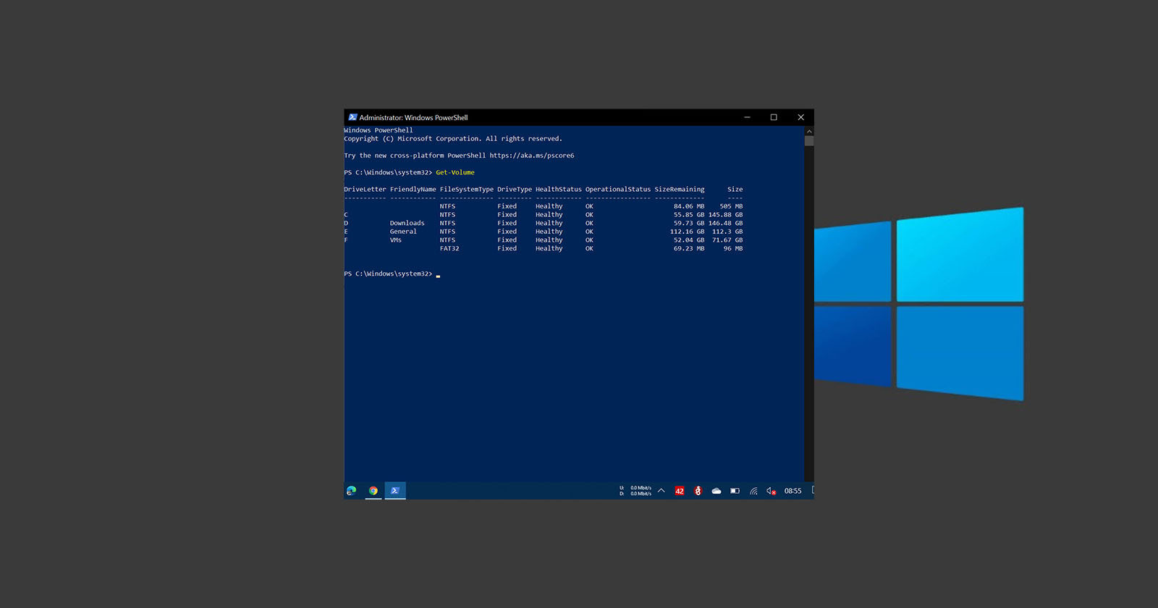Open the 08:55 clock in taskbar

[x=793, y=491]
